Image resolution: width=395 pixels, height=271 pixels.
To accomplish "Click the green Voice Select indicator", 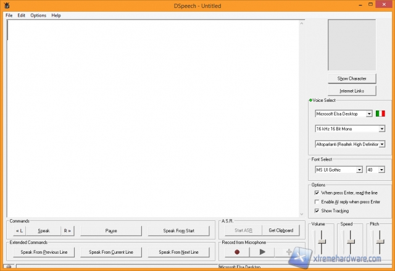I will (310, 100).
